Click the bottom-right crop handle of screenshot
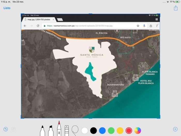This screenshot has height=136, width=181. (x=160, y=118)
